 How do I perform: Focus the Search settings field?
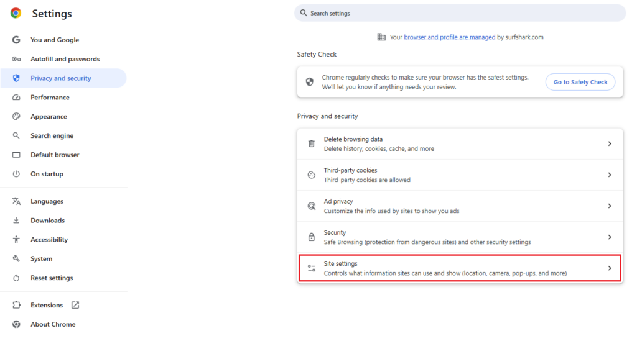pyautogui.click(x=460, y=13)
